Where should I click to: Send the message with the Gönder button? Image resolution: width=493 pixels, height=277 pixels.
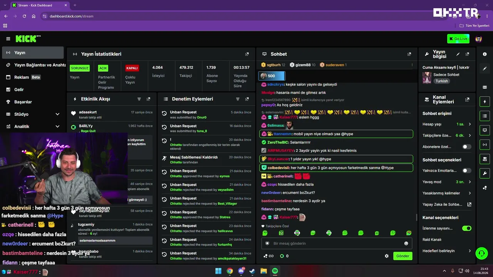click(403, 256)
